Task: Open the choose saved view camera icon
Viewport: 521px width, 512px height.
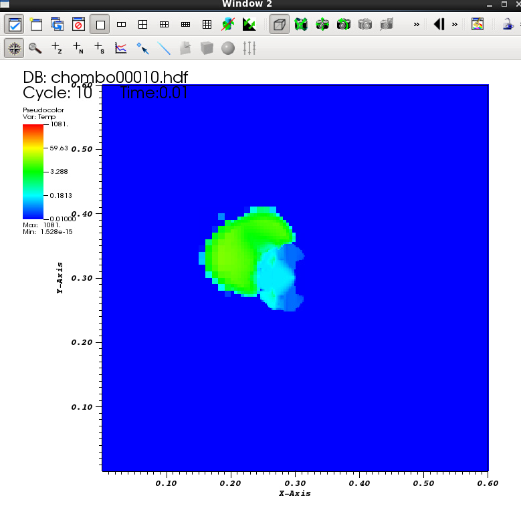Action: (387, 24)
